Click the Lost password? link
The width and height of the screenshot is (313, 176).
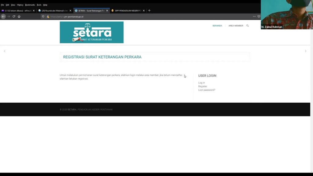(x=207, y=90)
